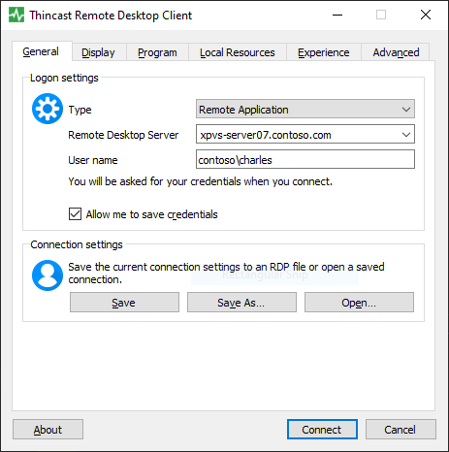Expand the Remote Desktop Server dropdown arrow
449x452 pixels.
click(x=406, y=134)
